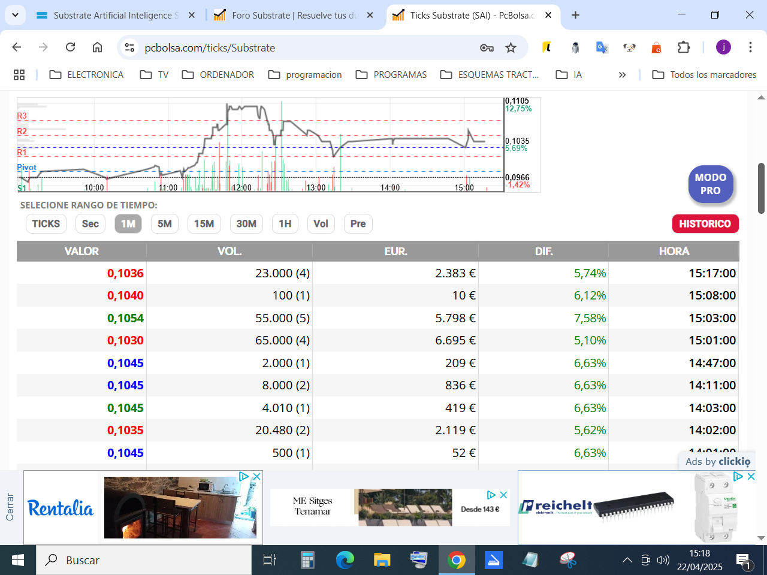
Task: Show more bookmarks chevron
Action: [622, 75]
